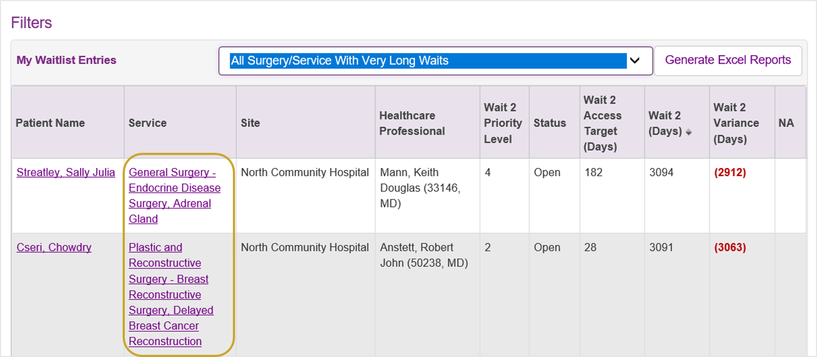
Task: Sort by Wait 2 Access Target header
Action: point(602,123)
